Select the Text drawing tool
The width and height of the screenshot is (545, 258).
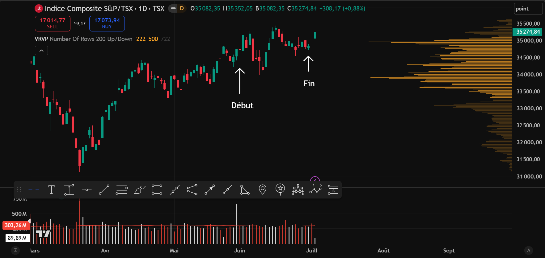click(51, 190)
